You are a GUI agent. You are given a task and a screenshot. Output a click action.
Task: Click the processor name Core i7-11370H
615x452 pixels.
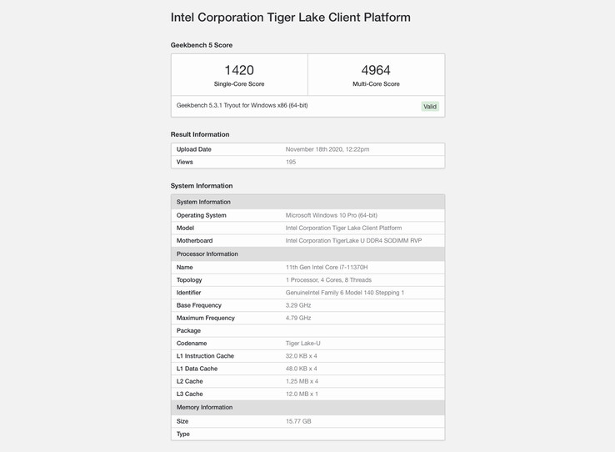pyautogui.click(x=327, y=268)
